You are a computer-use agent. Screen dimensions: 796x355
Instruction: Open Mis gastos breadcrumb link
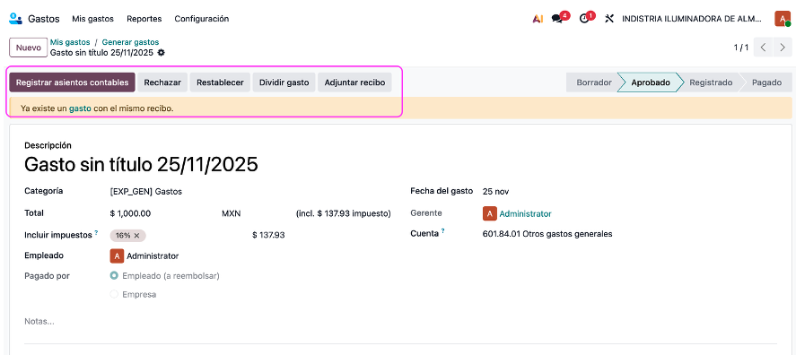[70, 43]
